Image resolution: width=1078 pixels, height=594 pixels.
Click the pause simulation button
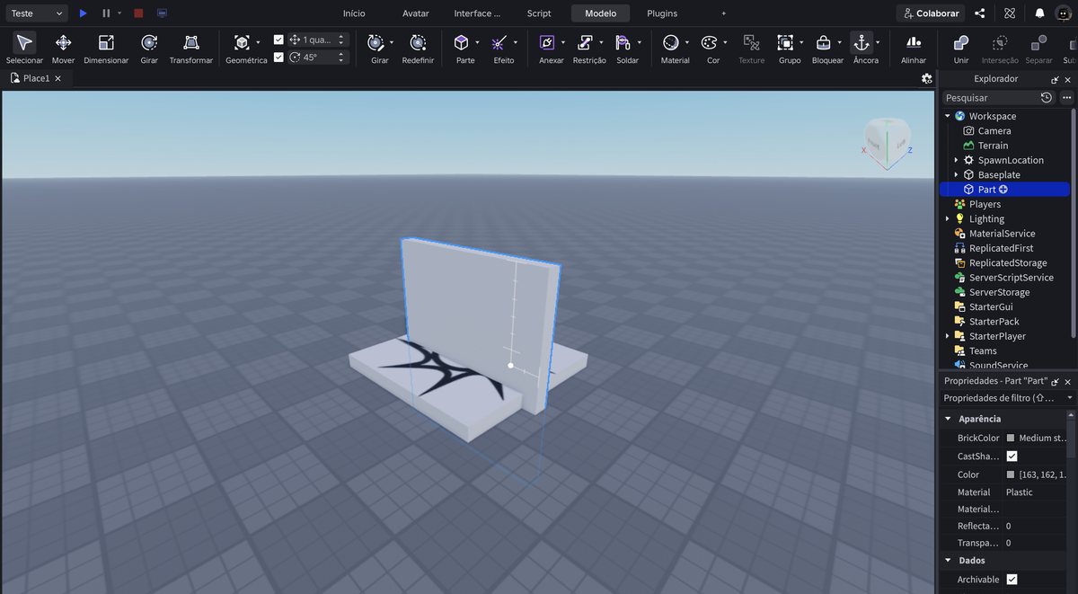coord(106,13)
